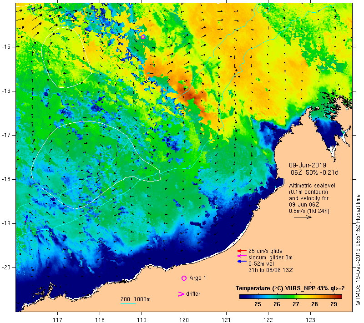
Task: Click the -16 latitude axis label
Action: (5, 91)
